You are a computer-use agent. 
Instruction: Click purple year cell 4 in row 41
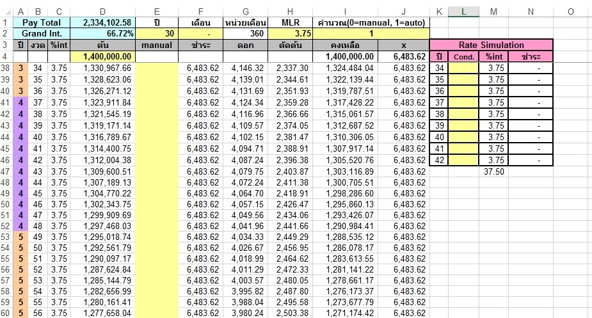20,102
